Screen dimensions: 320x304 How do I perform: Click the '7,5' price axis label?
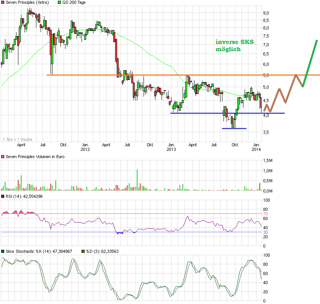click(266, 36)
